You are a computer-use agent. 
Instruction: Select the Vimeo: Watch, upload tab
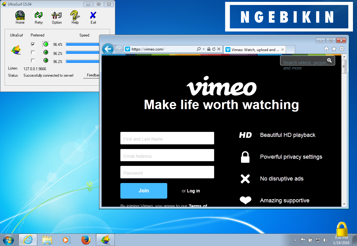(x=255, y=50)
